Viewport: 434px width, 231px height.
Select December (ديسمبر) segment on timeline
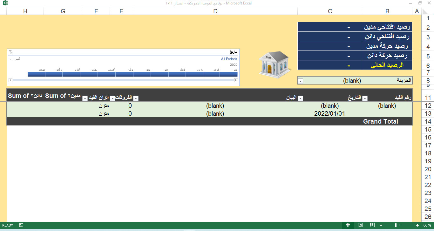pos(37,74)
